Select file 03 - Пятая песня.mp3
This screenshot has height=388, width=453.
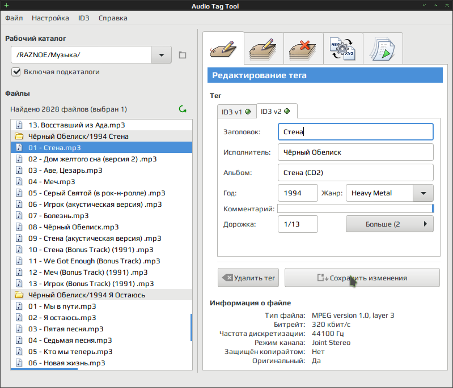(x=101, y=329)
